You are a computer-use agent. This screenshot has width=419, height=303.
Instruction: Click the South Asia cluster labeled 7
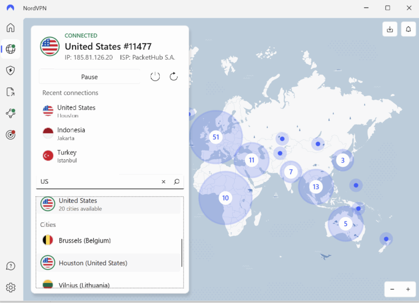click(x=291, y=172)
